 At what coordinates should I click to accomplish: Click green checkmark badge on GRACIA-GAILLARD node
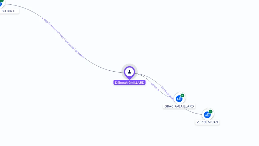[x=182, y=96]
